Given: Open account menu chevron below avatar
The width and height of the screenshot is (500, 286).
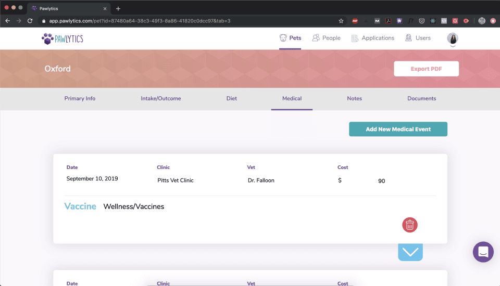Looking at the screenshot, I should click(x=453, y=46).
